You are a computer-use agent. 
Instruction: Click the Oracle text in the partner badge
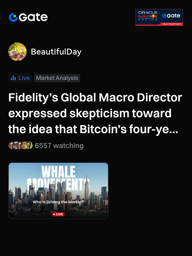pyautogui.click(x=148, y=13)
